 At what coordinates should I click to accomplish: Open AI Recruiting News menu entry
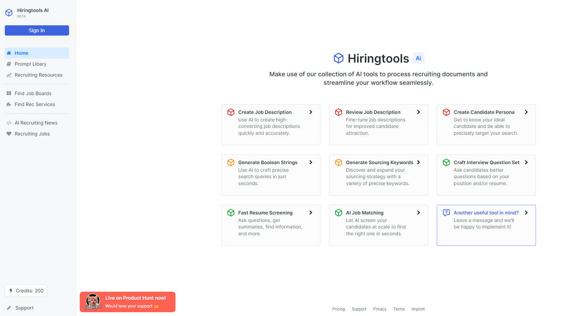[x=37, y=123]
